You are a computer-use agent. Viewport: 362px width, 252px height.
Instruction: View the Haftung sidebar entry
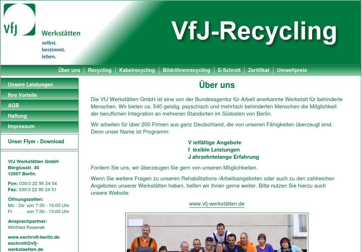click(17, 116)
